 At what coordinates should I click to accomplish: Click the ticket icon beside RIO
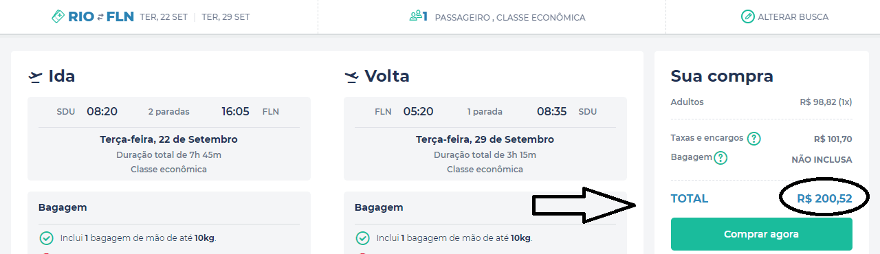coord(58,16)
